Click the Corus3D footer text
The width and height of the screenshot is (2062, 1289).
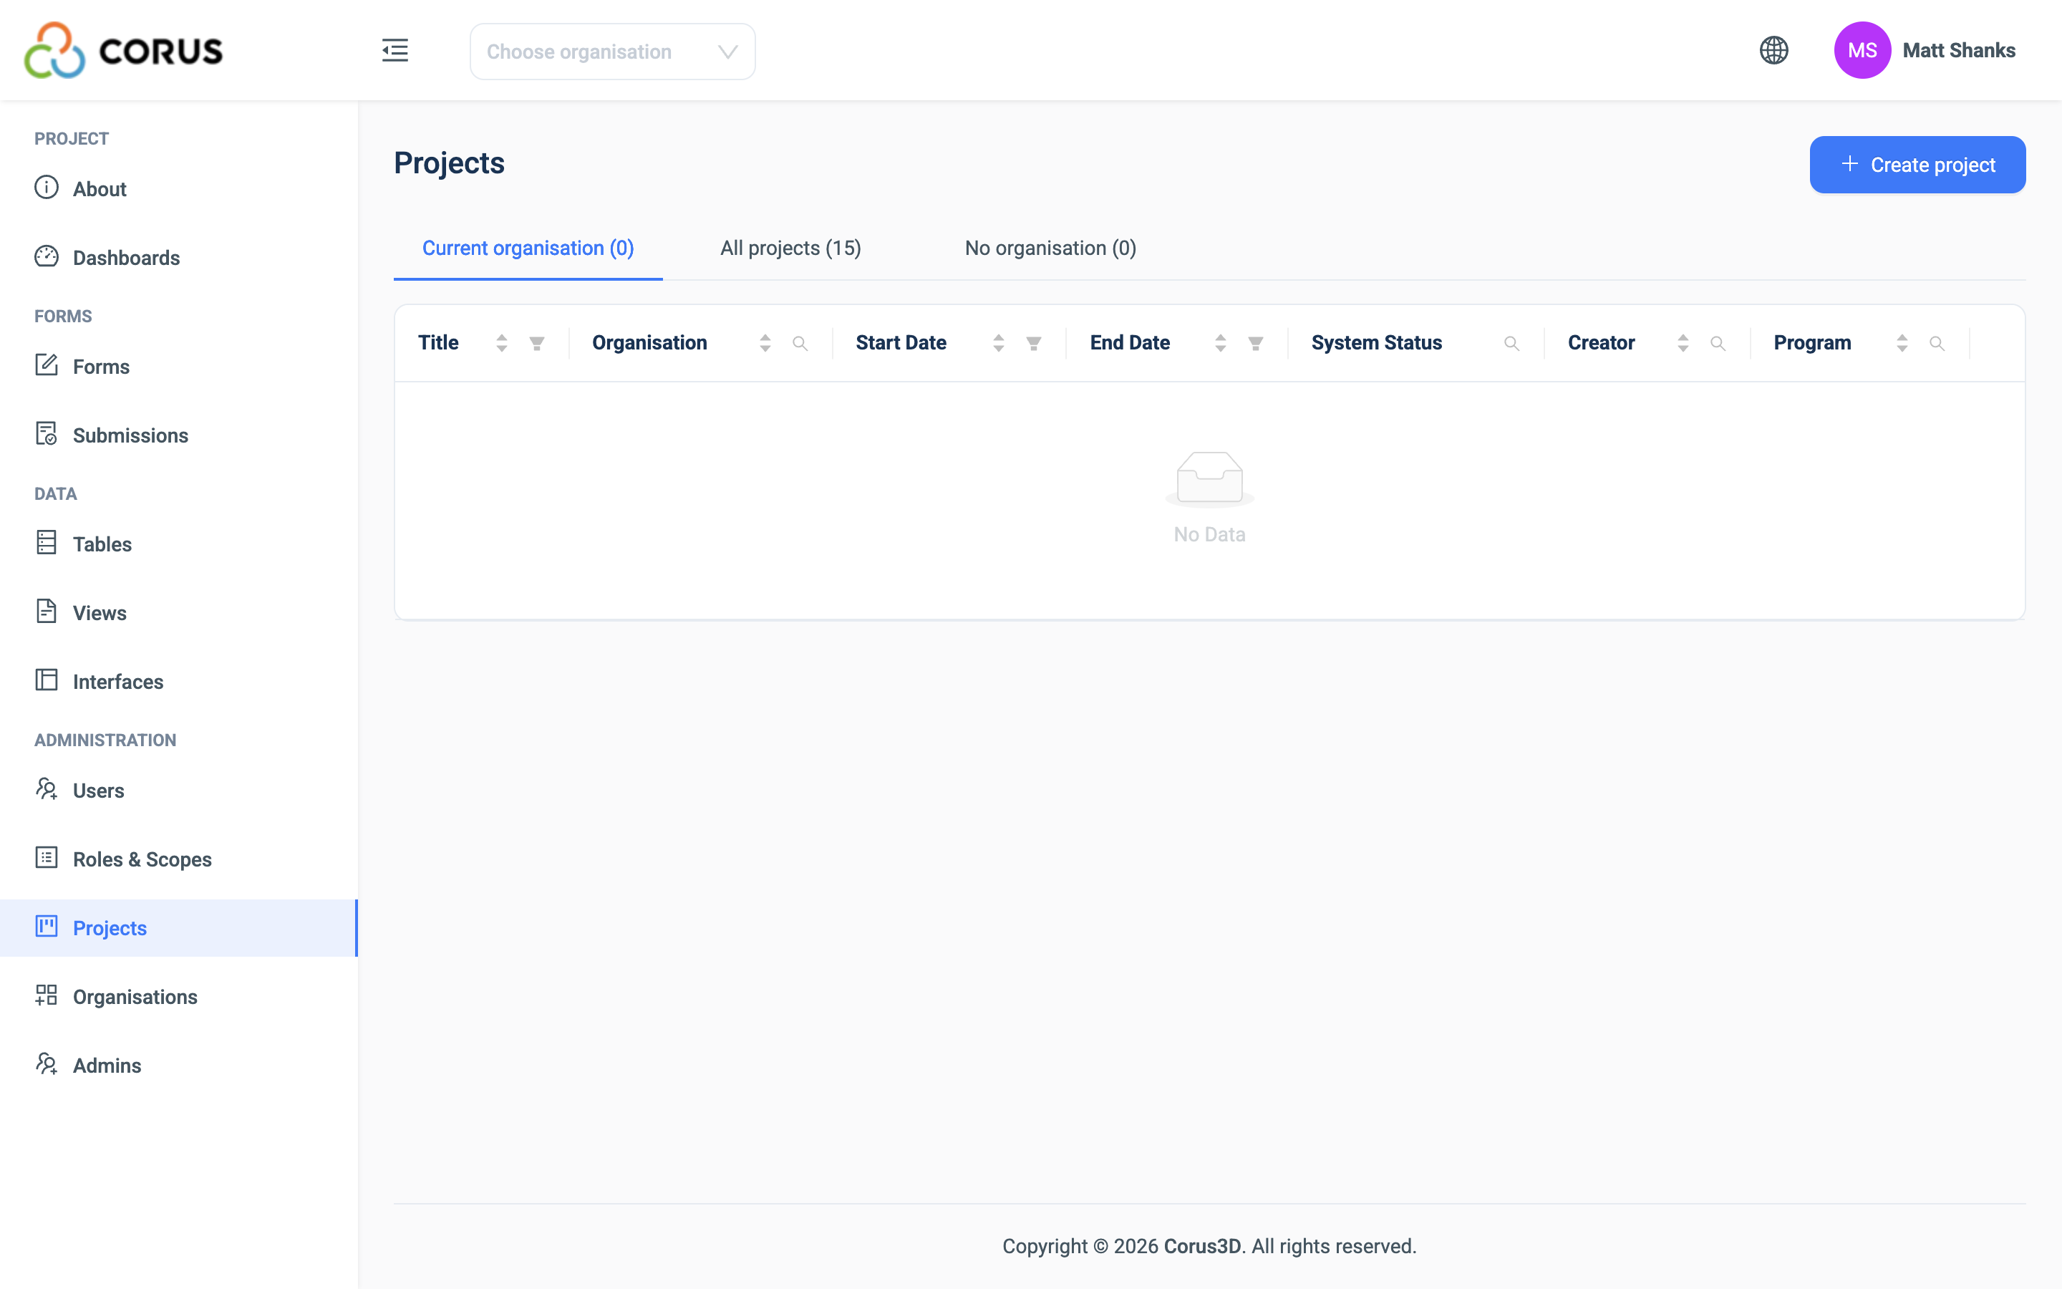pyautogui.click(x=1202, y=1246)
